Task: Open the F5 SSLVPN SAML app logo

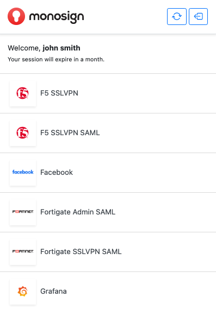Action: pyautogui.click(x=23, y=132)
